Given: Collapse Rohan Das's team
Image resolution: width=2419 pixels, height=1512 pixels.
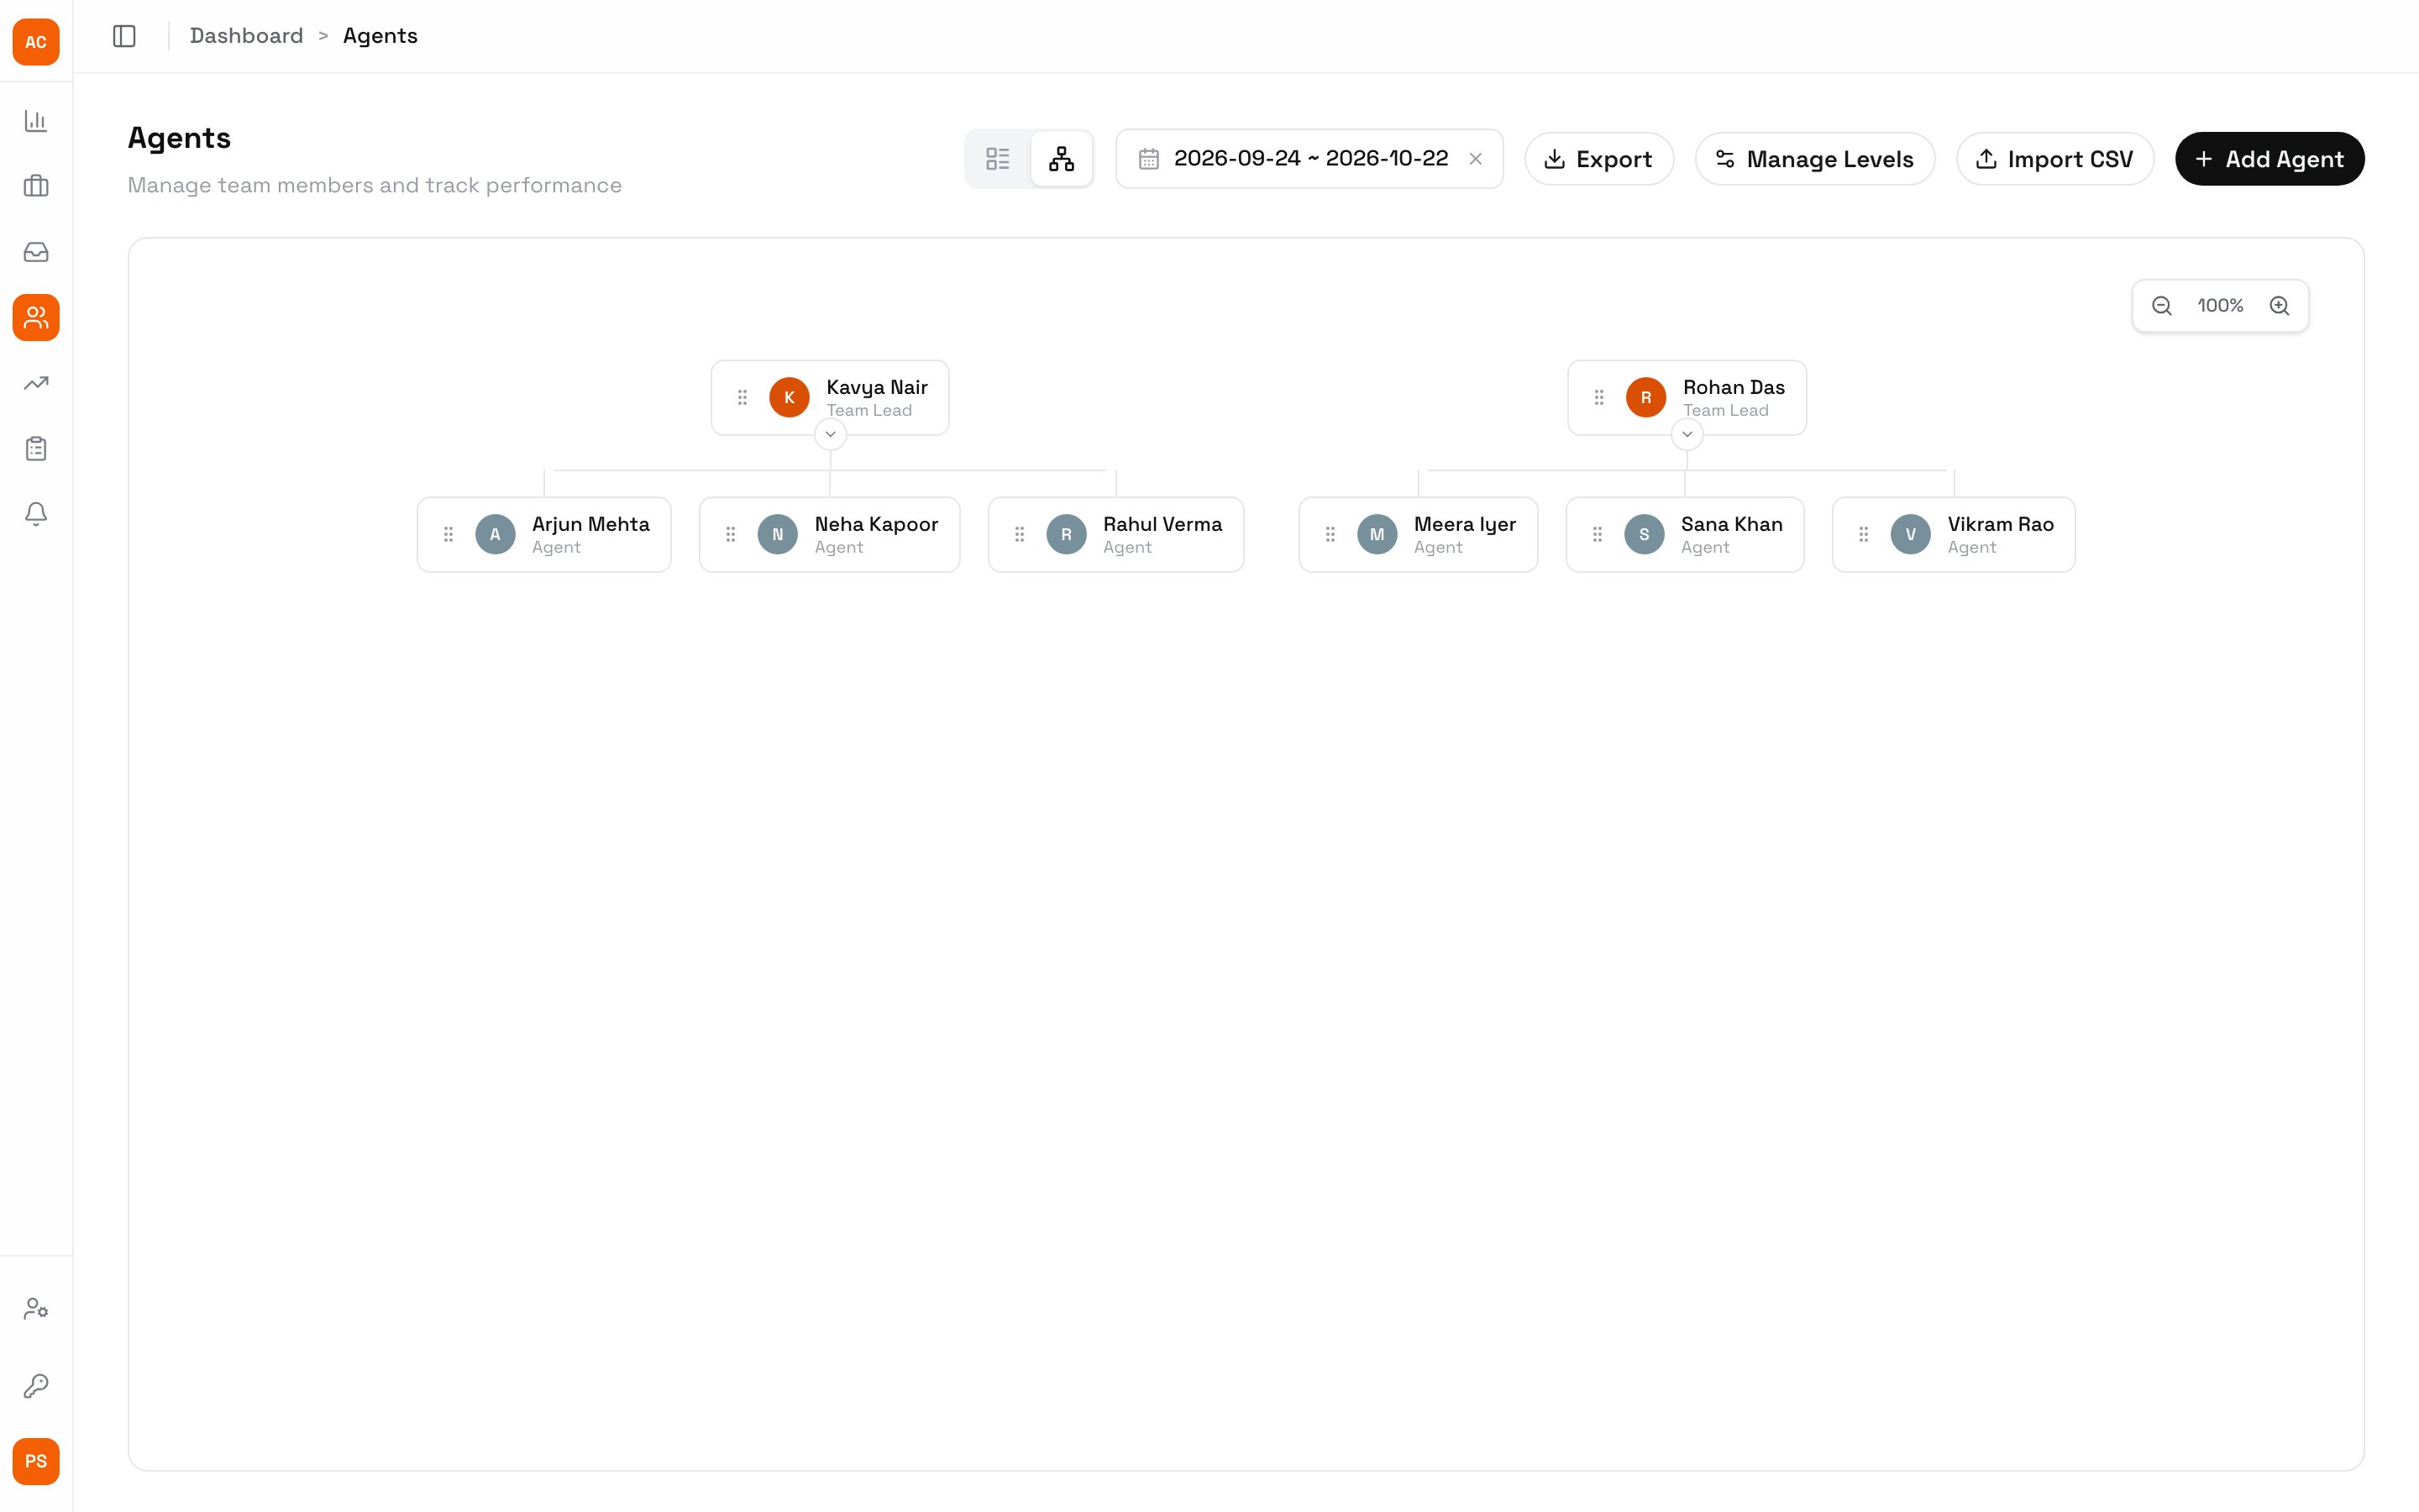Looking at the screenshot, I should coord(1687,434).
